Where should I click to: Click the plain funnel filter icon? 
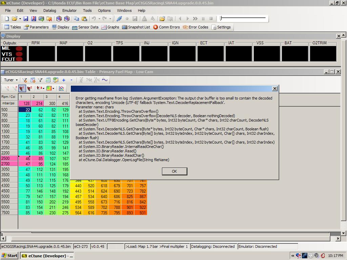(40, 80)
